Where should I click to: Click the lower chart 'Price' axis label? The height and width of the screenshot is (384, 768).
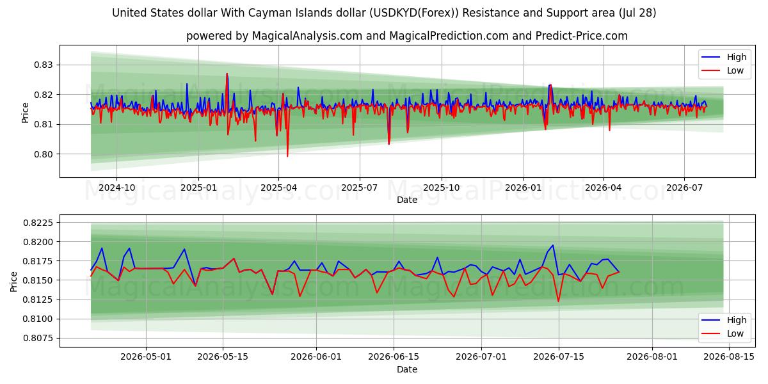pos(15,281)
